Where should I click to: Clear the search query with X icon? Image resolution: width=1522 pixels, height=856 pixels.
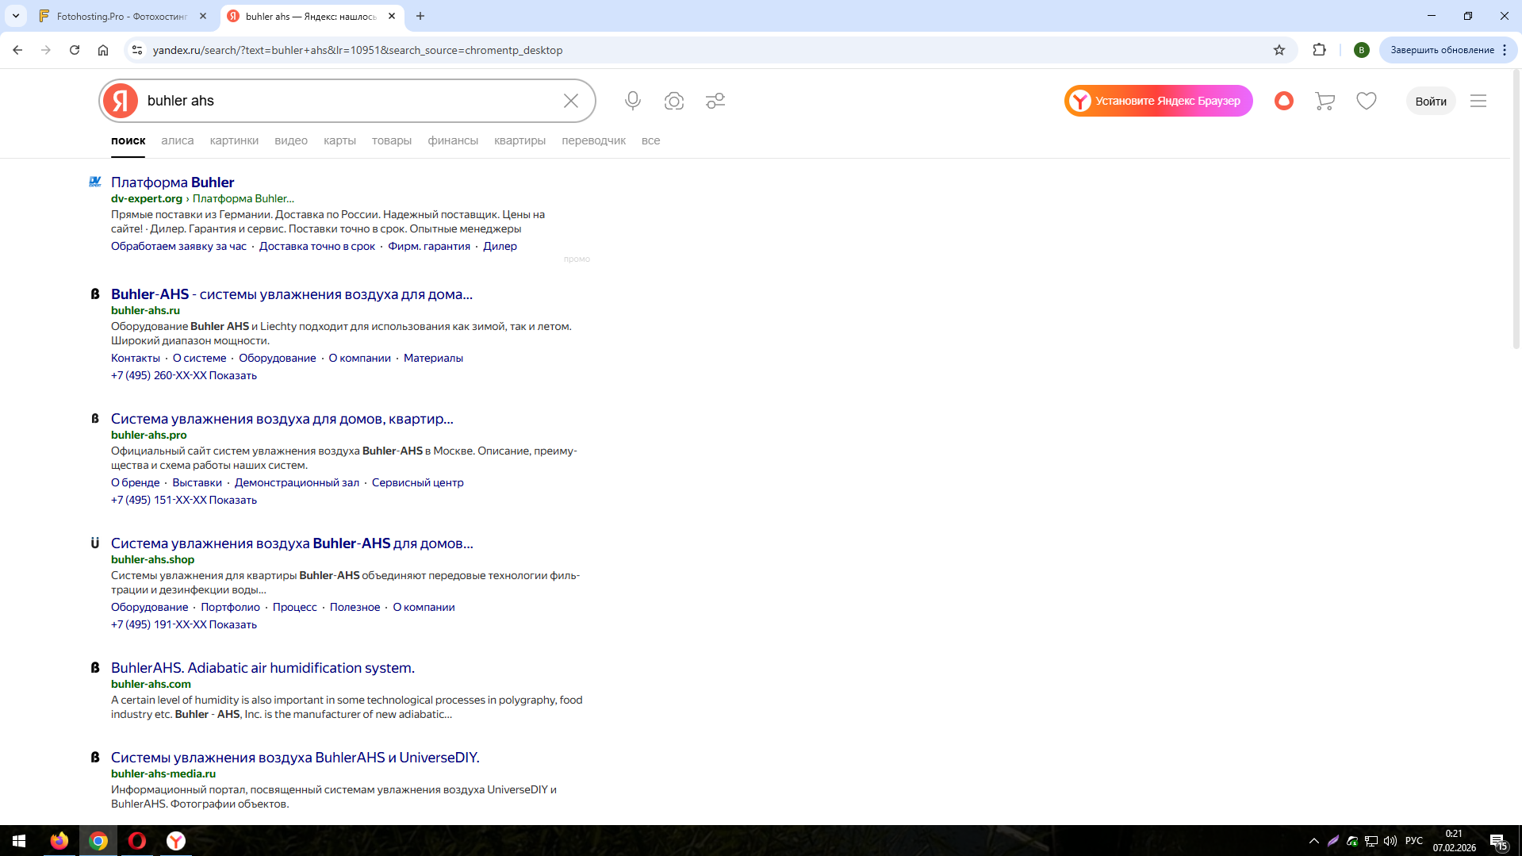pos(571,101)
